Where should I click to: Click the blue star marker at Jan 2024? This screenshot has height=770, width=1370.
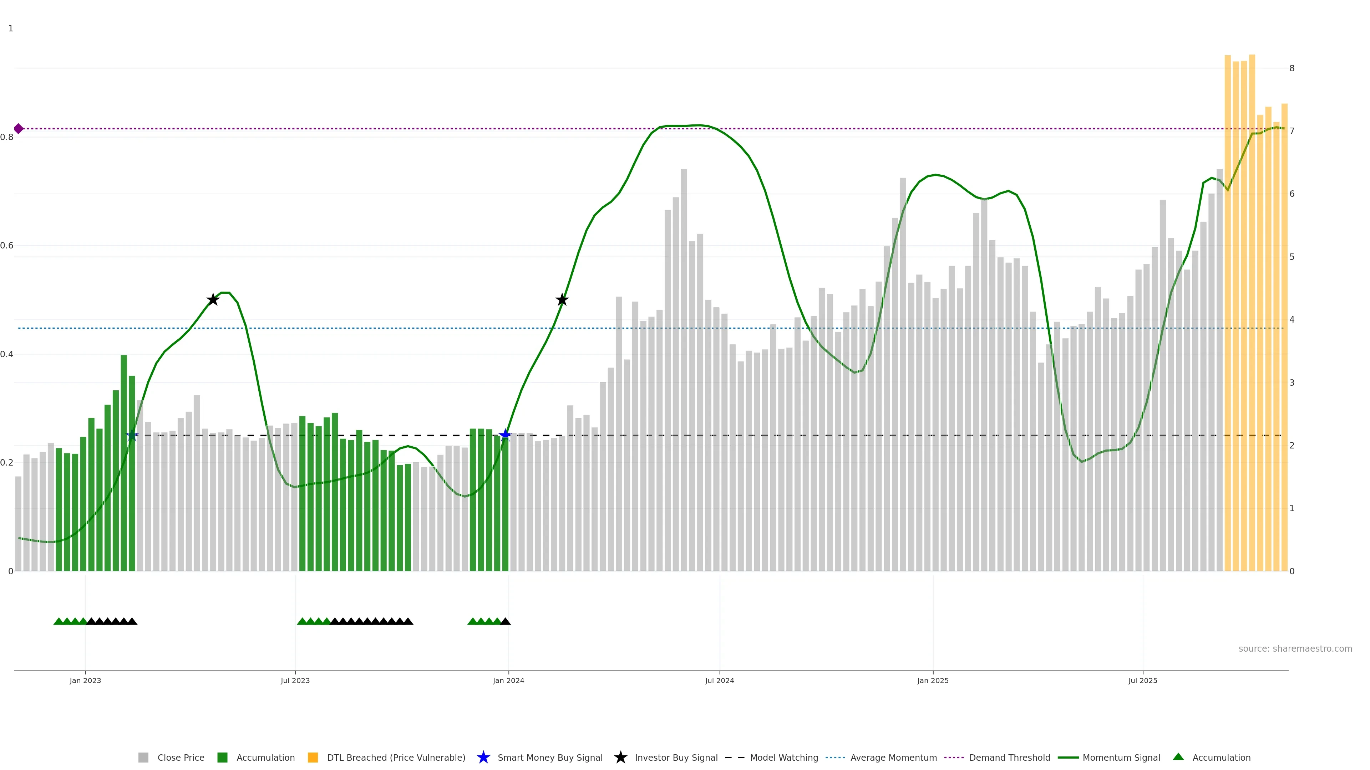click(505, 435)
